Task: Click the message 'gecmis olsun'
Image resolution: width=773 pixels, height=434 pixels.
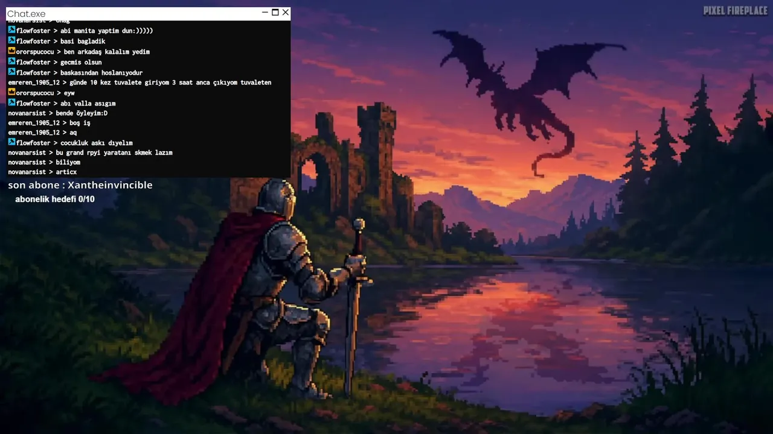Action: 81,62
